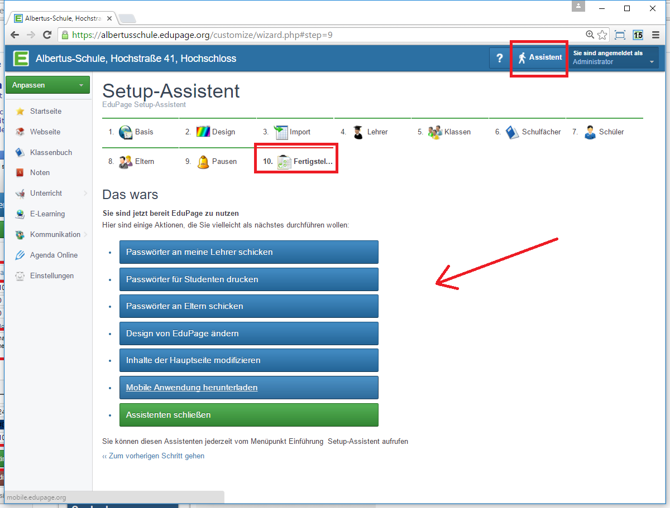Reload the page with refresh icon
The width and height of the screenshot is (670, 508).
[47, 35]
